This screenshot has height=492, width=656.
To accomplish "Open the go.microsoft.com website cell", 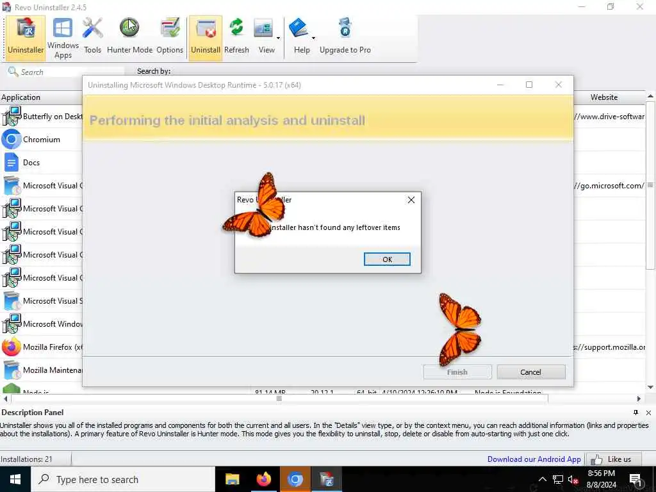I will pyautogui.click(x=609, y=186).
